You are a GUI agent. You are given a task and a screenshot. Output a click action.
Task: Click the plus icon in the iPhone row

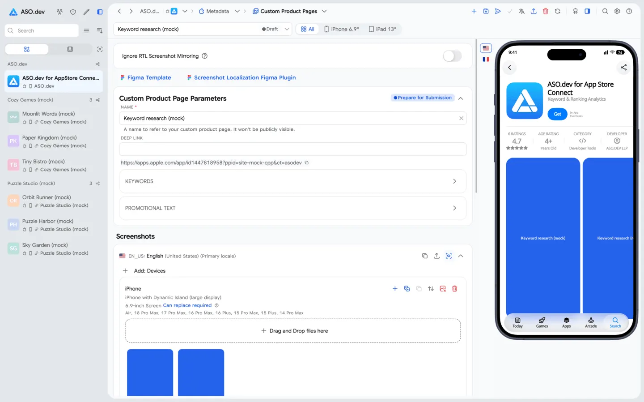395,289
